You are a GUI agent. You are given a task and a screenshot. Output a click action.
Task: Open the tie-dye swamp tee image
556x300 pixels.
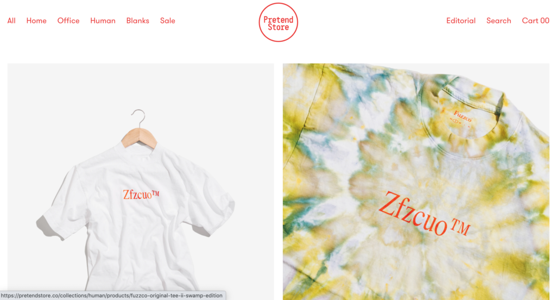click(416, 182)
